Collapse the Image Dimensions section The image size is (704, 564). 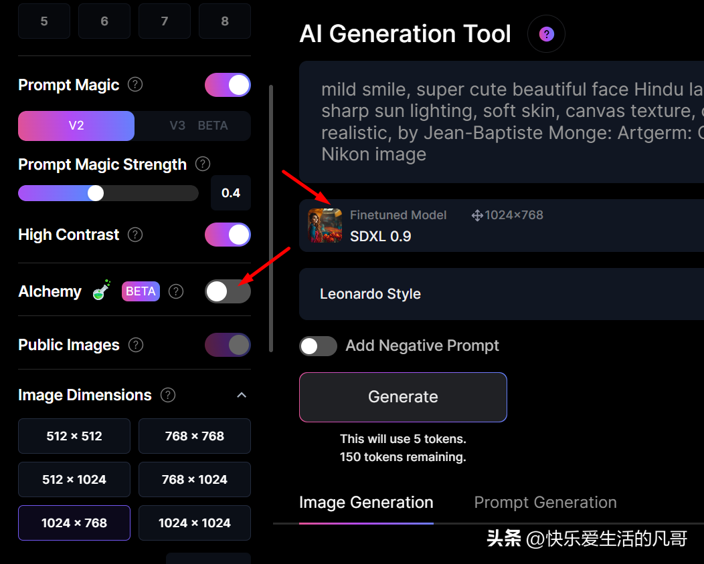(242, 396)
